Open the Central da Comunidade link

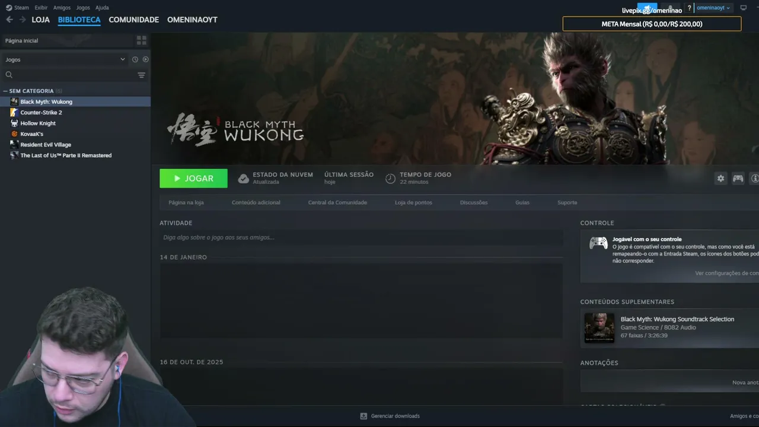(x=337, y=202)
